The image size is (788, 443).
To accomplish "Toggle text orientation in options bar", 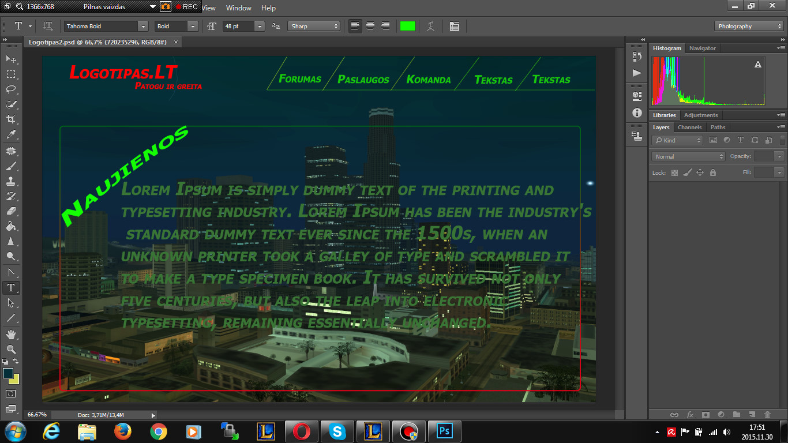I will point(48,26).
